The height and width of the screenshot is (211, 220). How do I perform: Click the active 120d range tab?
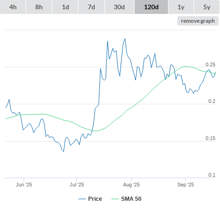click(x=151, y=7)
